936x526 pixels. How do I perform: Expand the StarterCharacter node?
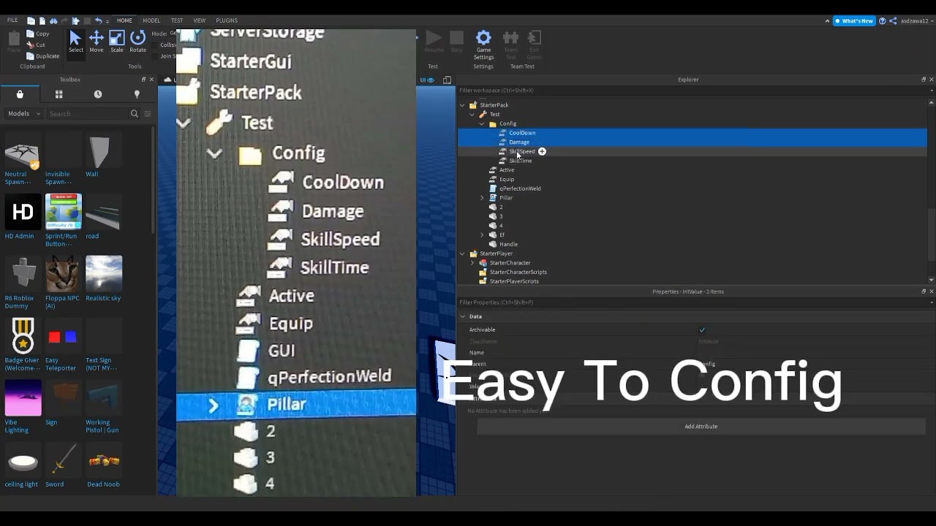click(472, 263)
